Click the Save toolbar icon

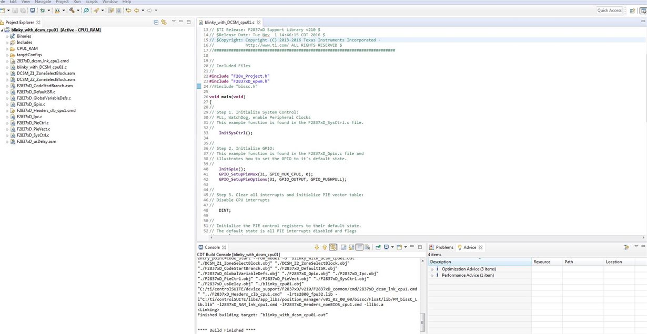pyautogui.click(x=15, y=11)
